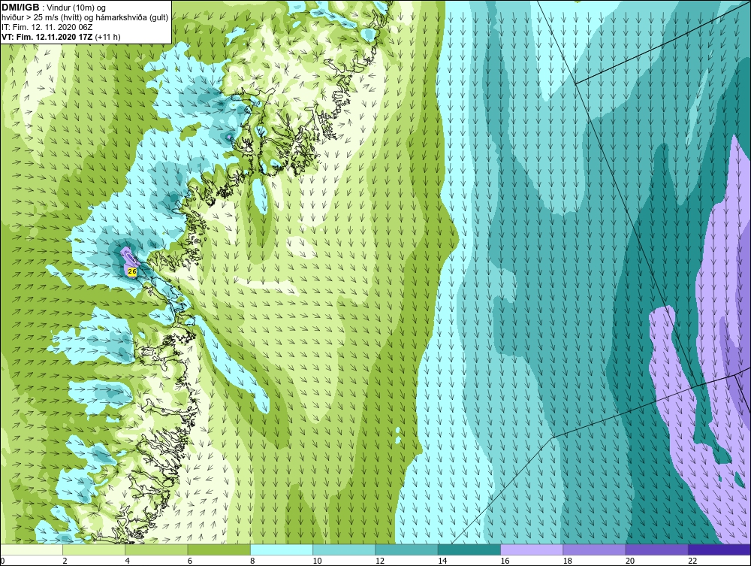Click the legend scale label 16
The height and width of the screenshot is (566, 751).
point(505,561)
